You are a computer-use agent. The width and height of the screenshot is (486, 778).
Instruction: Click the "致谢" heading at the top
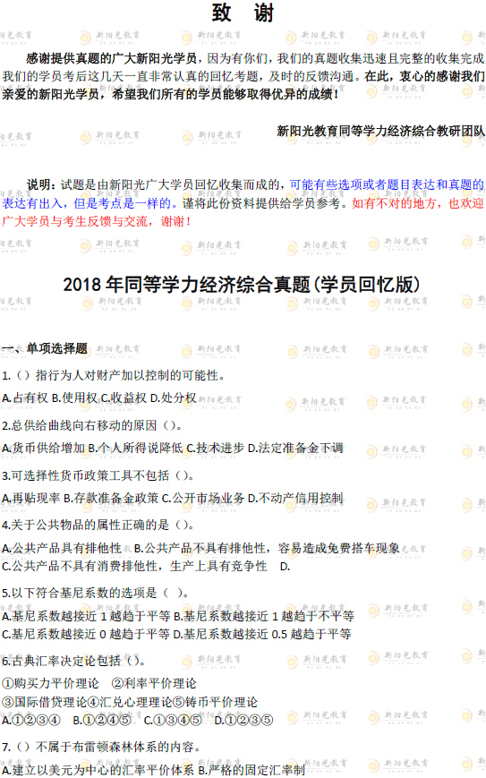click(243, 13)
